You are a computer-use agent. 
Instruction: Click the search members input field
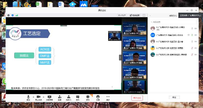[x=173, y=22]
